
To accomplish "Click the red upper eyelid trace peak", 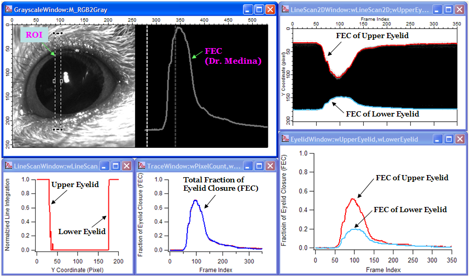I will (x=353, y=199).
